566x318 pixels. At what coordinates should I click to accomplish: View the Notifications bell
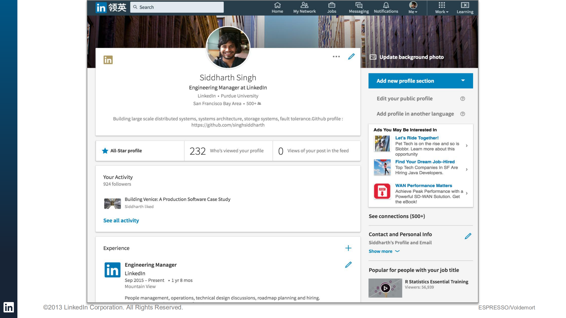click(x=386, y=7)
